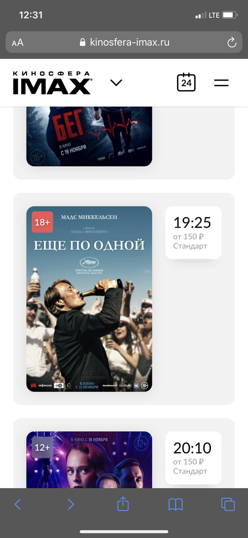This screenshot has width=248, height=538.
Task: Open the aA reader text options
Action: coord(17,43)
